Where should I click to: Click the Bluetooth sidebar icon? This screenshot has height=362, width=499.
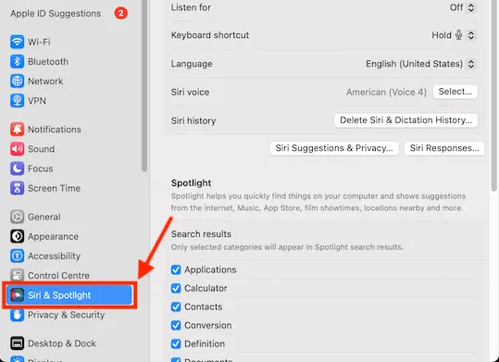coord(18,61)
